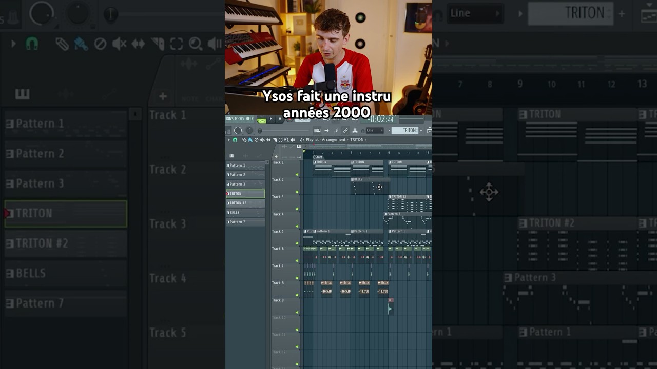The height and width of the screenshot is (369, 657).
Task: Select BELLS in the picker list
Action: [x=245, y=213]
